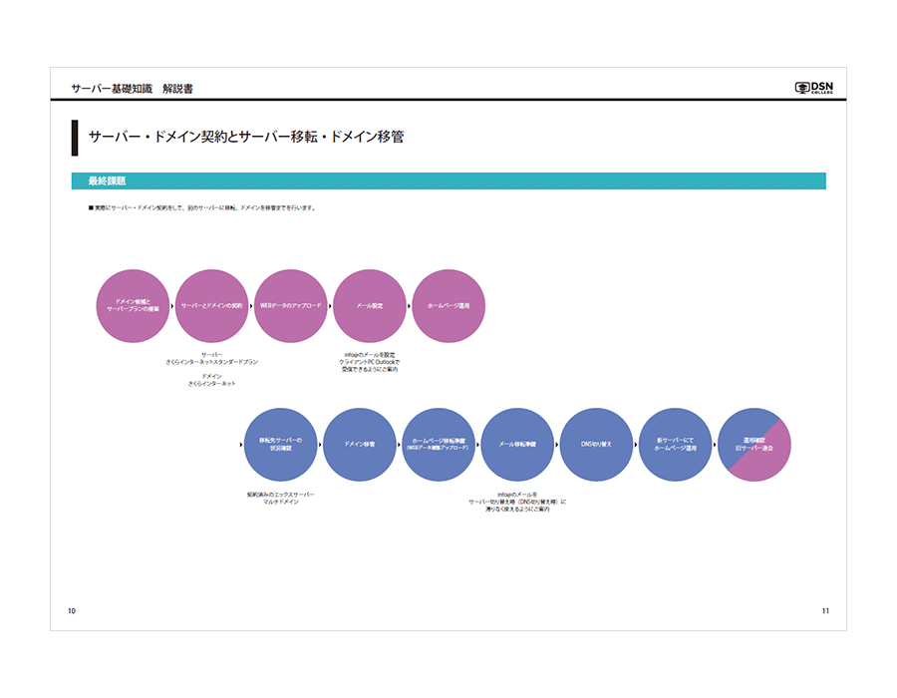This screenshot has width=897, height=698.
Task: Click the DSN College logo
Action: pos(813,88)
